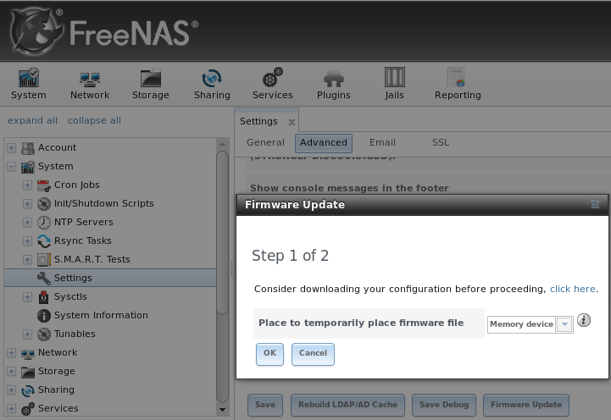Image resolution: width=611 pixels, height=420 pixels.
Task: Go to Plugins in the toolbar
Action: pos(334,84)
